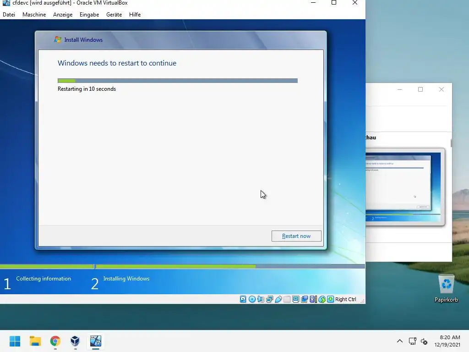
Task: Click the network status tray icon
Action: [x=413, y=341]
